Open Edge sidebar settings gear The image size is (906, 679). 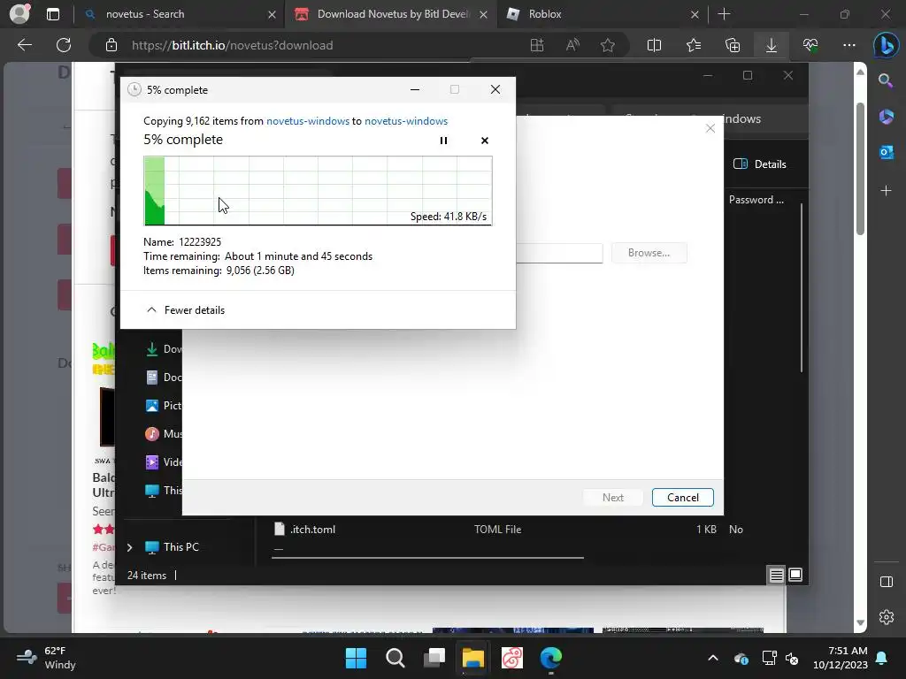(886, 616)
